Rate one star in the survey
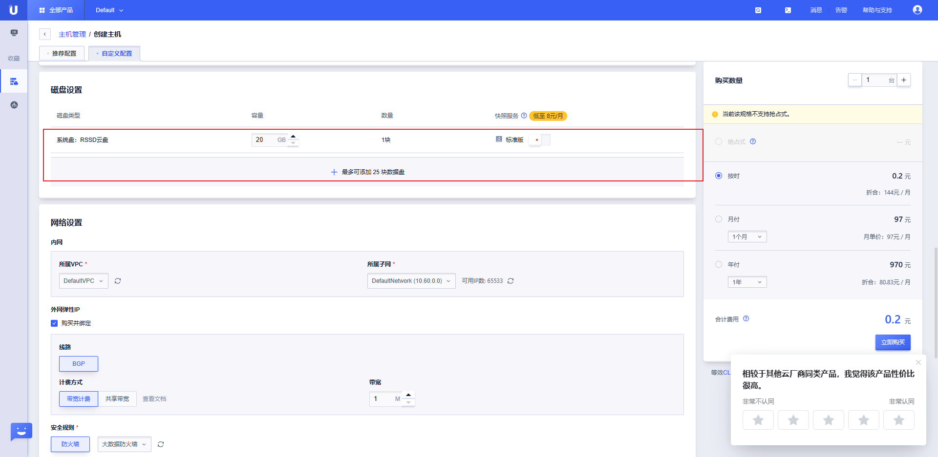The image size is (938, 457). coord(758,420)
